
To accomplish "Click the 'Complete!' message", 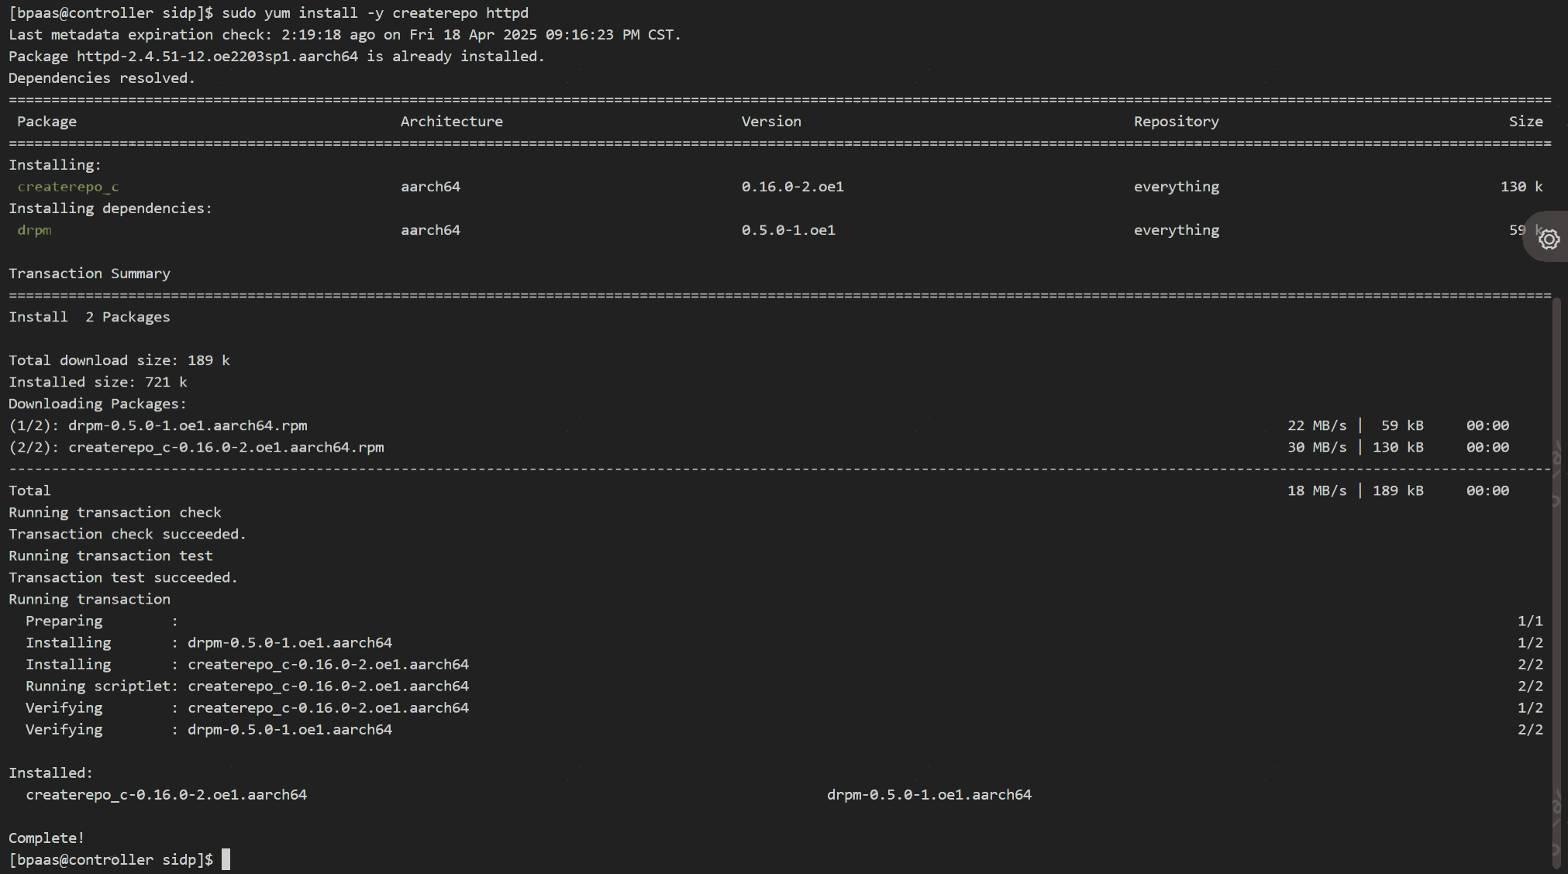I will (x=47, y=838).
